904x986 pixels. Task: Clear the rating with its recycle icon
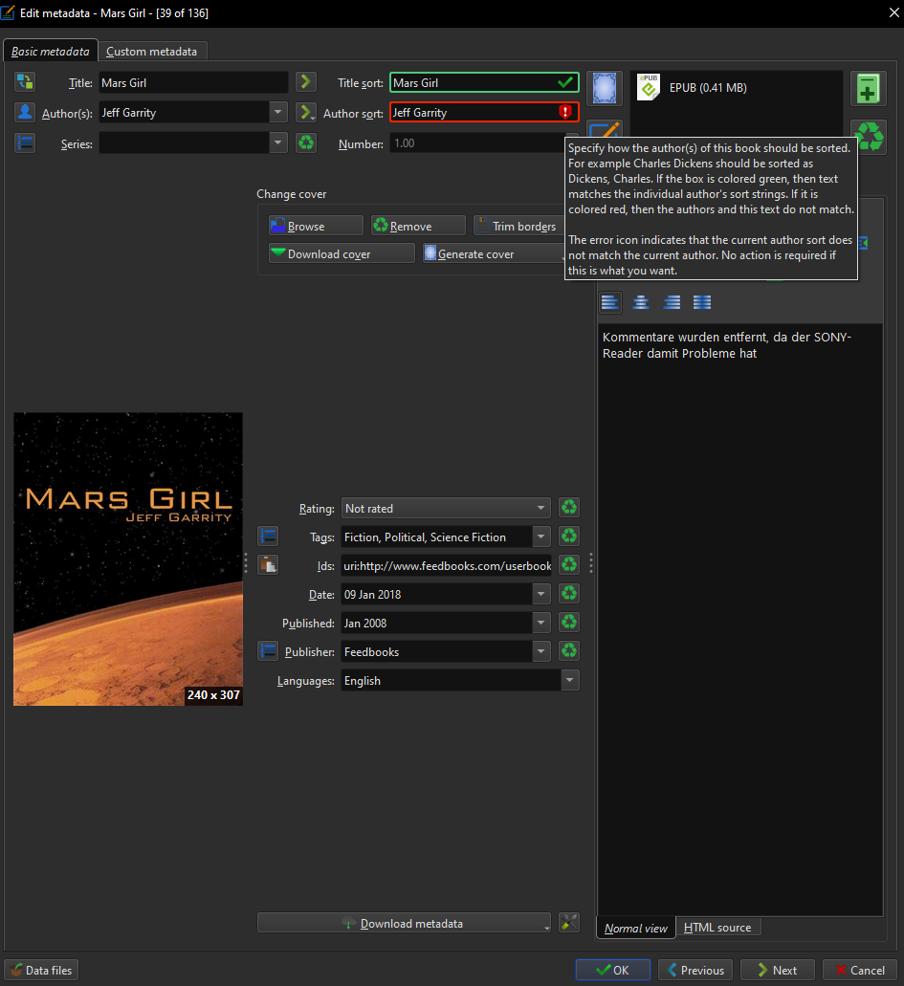pyautogui.click(x=569, y=508)
